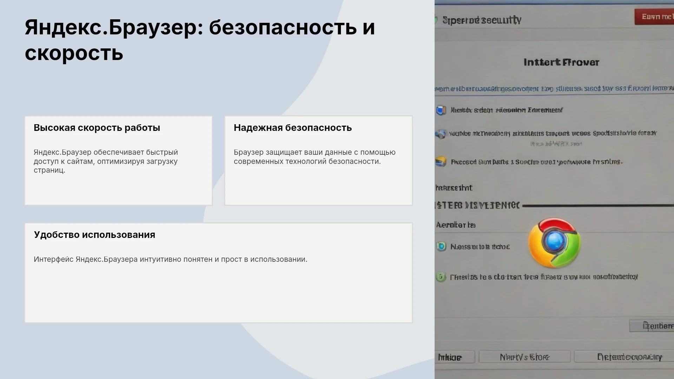Click the bottom-right button in the dialog
Viewport: 674px width, 379px height.
click(x=624, y=357)
